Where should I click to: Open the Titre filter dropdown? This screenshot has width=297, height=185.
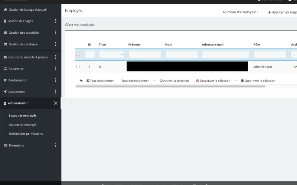(x=111, y=54)
